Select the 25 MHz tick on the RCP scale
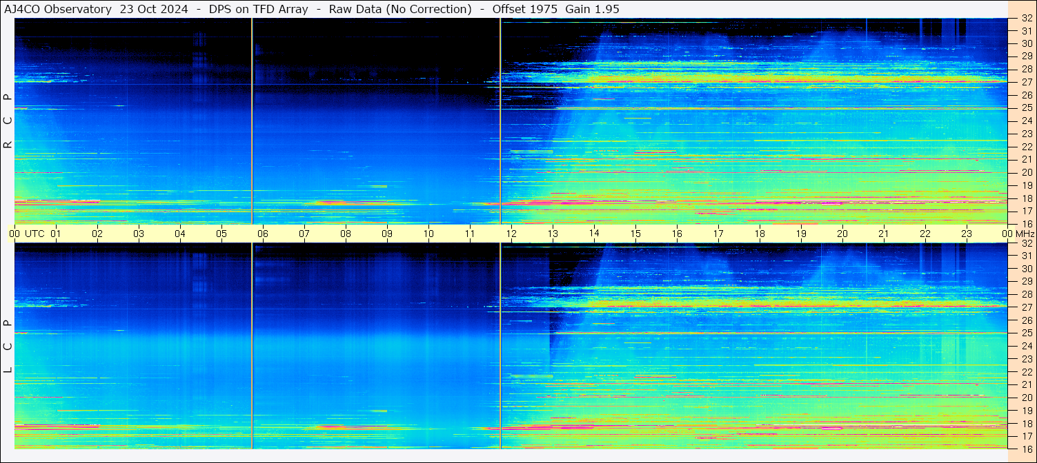The height and width of the screenshot is (463, 1037). 1027,108
